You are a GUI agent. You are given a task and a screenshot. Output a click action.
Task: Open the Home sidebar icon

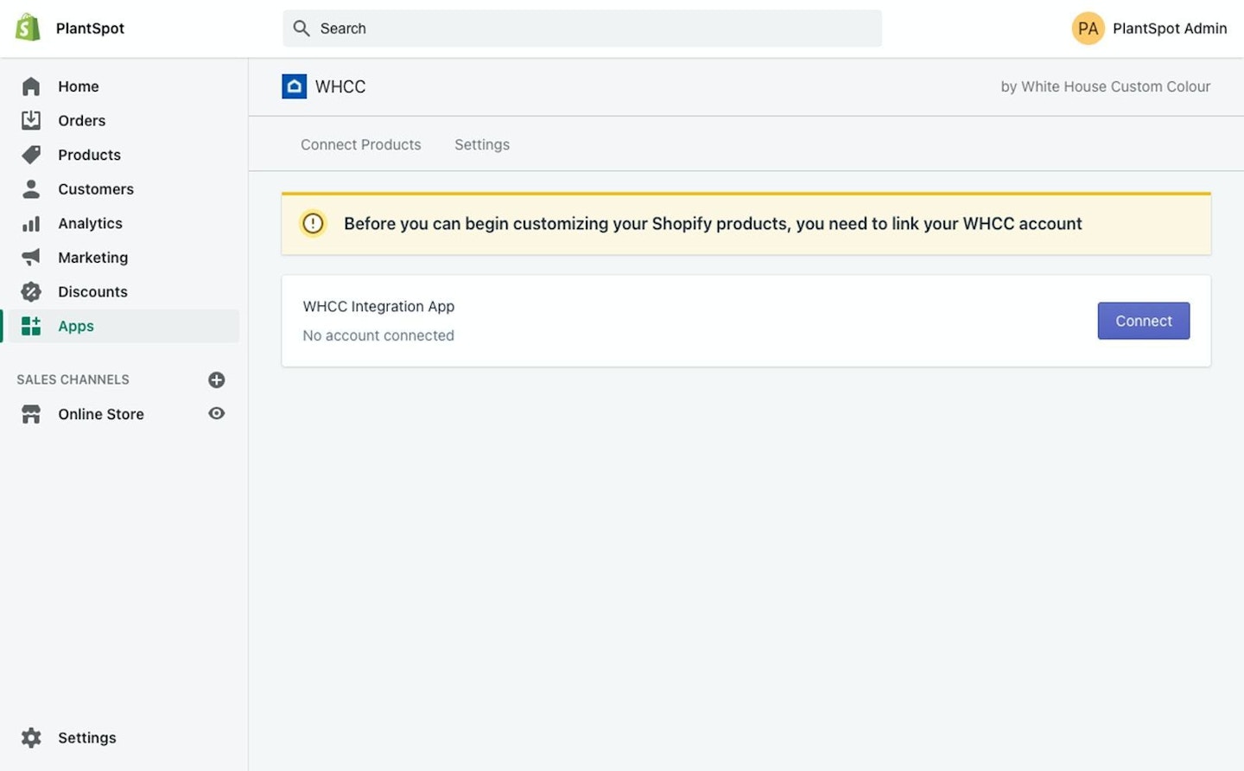pos(31,86)
